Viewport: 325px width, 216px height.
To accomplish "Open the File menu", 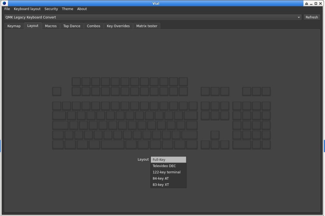I will [x=7, y=9].
